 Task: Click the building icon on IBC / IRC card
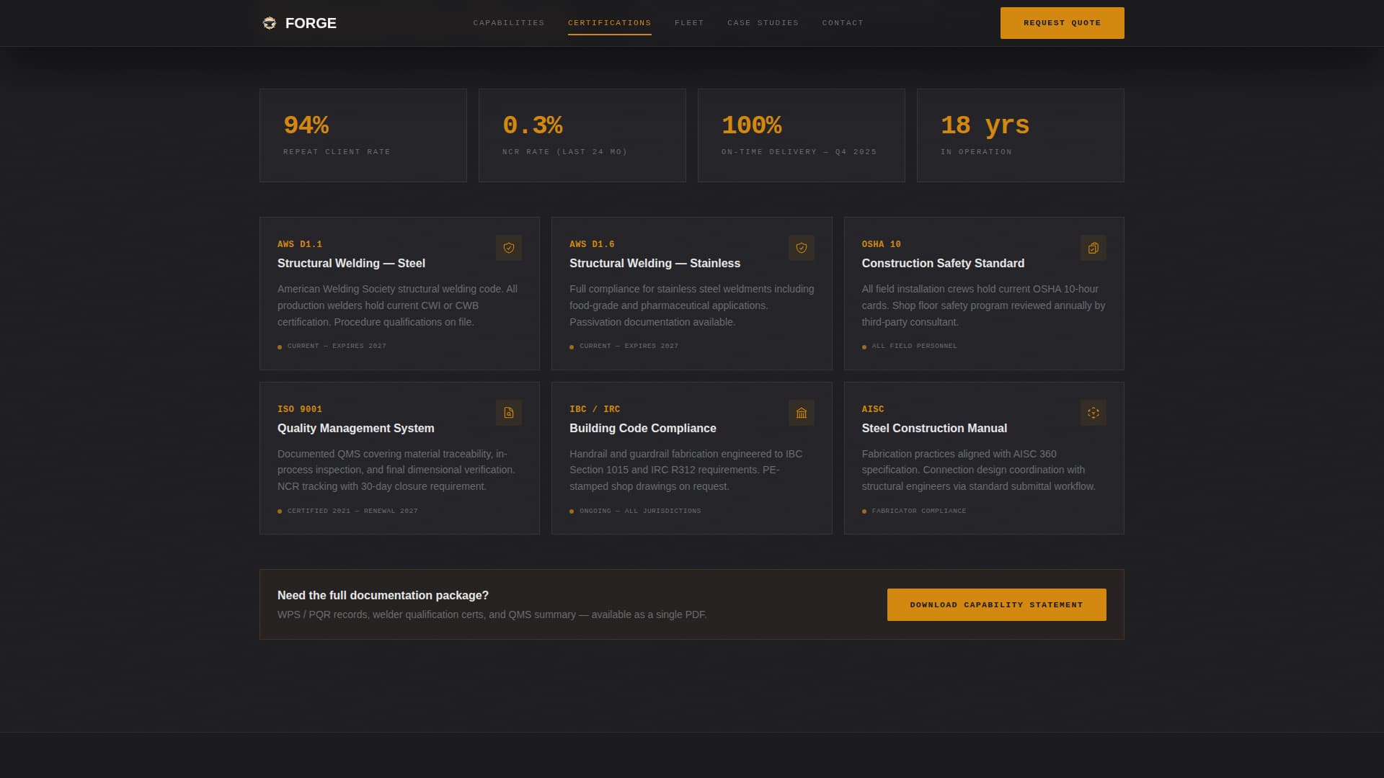[802, 413]
